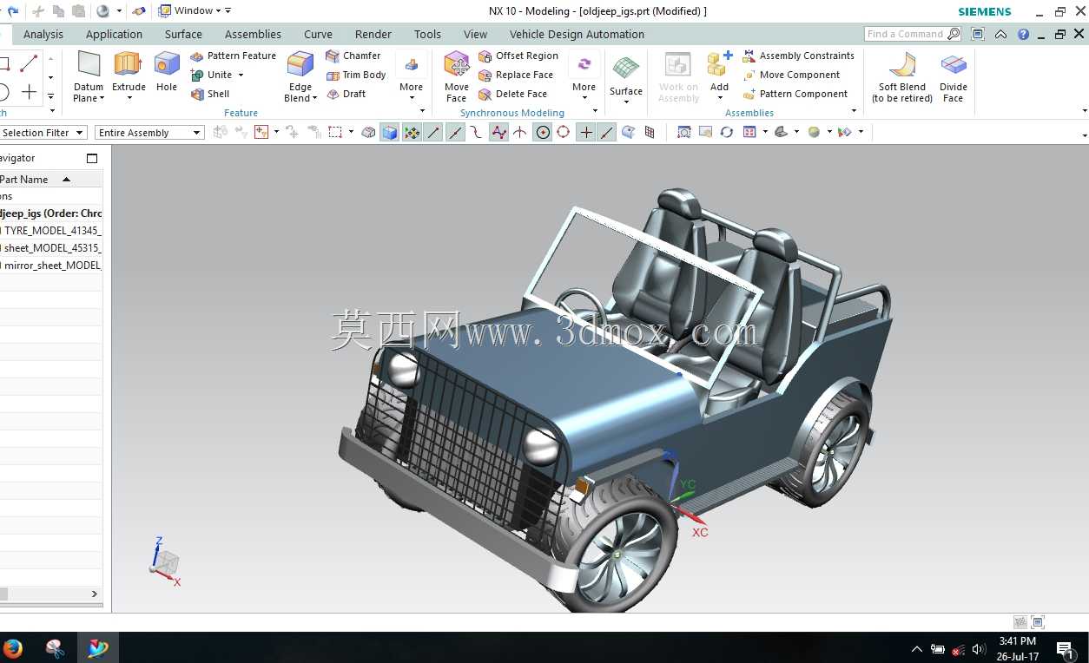Click the Add component icon
The width and height of the screenshot is (1089, 663).
pos(719,65)
